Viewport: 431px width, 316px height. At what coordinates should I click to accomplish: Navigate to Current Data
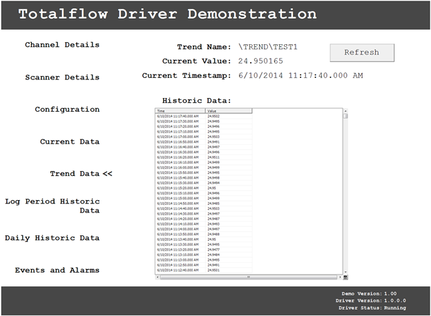click(70, 141)
